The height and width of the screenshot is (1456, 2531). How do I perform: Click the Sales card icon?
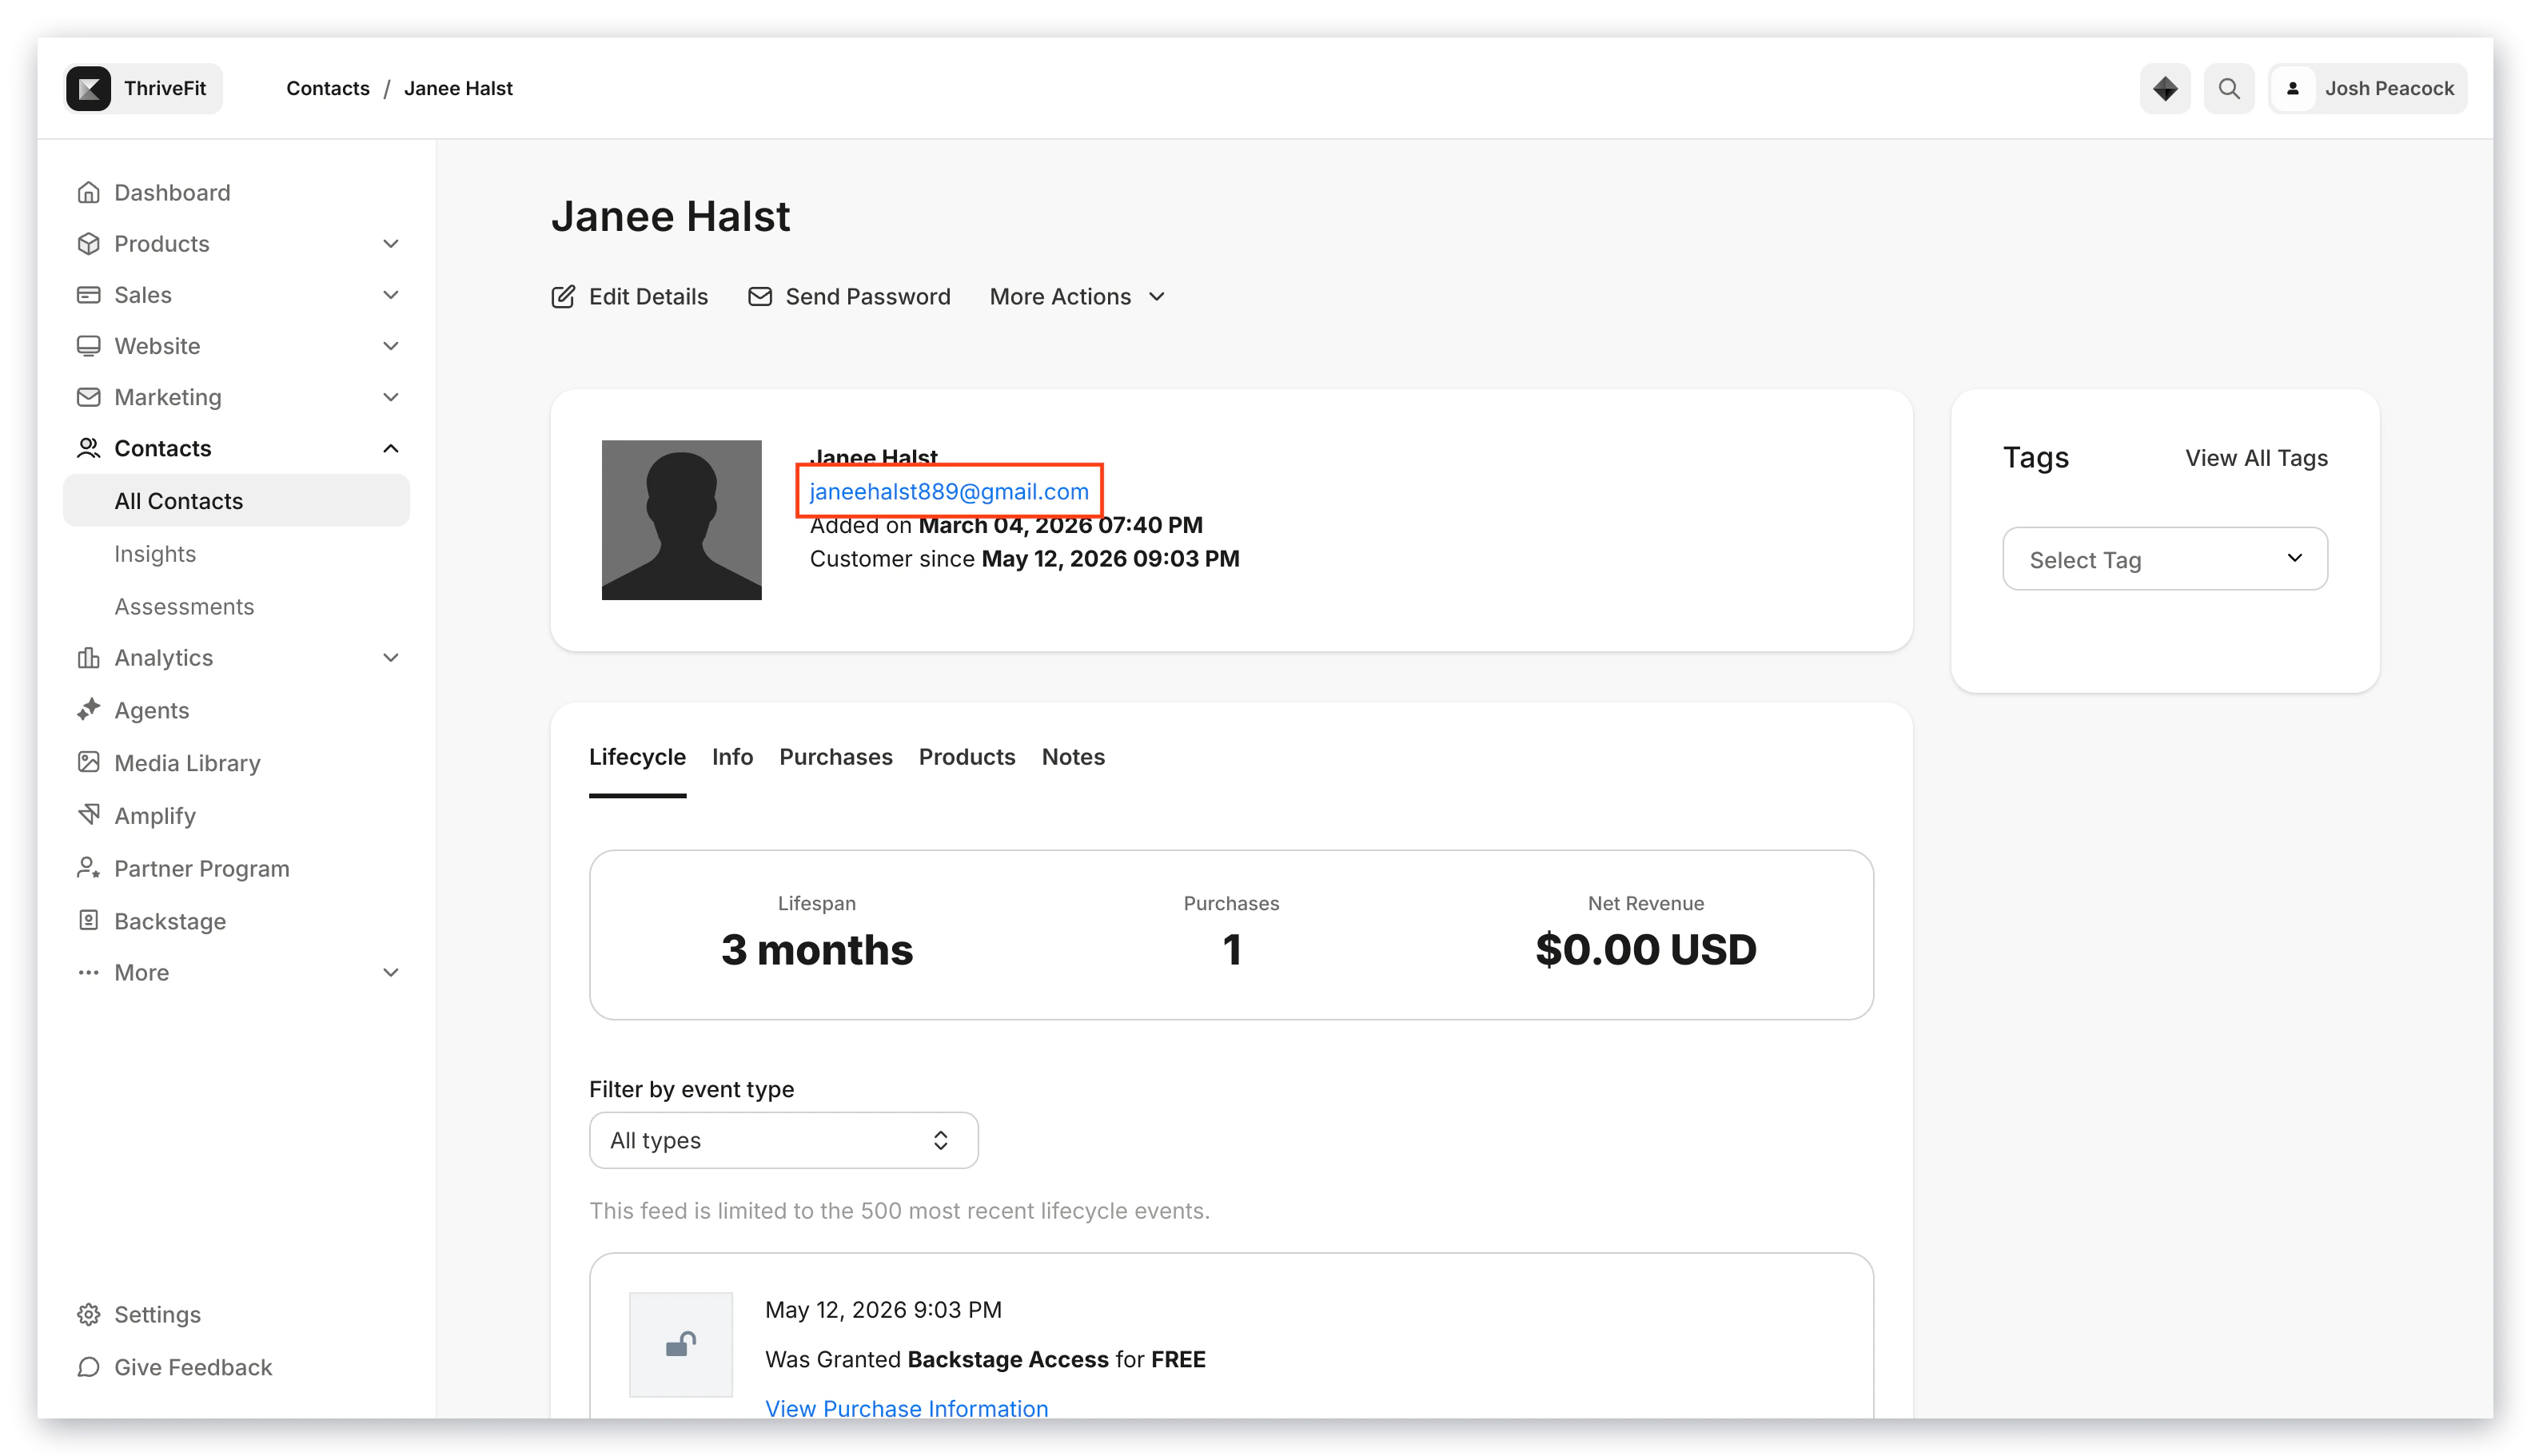[89, 294]
